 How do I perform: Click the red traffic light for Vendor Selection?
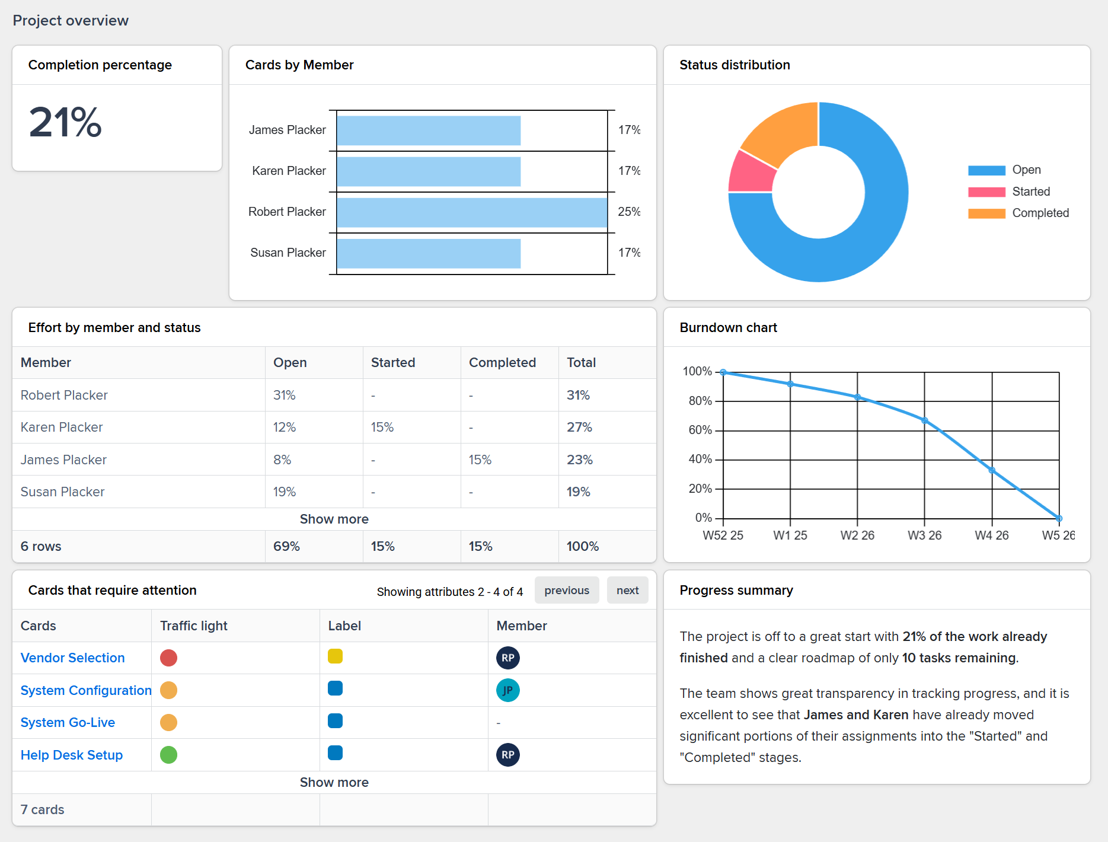pyautogui.click(x=169, y=658)
